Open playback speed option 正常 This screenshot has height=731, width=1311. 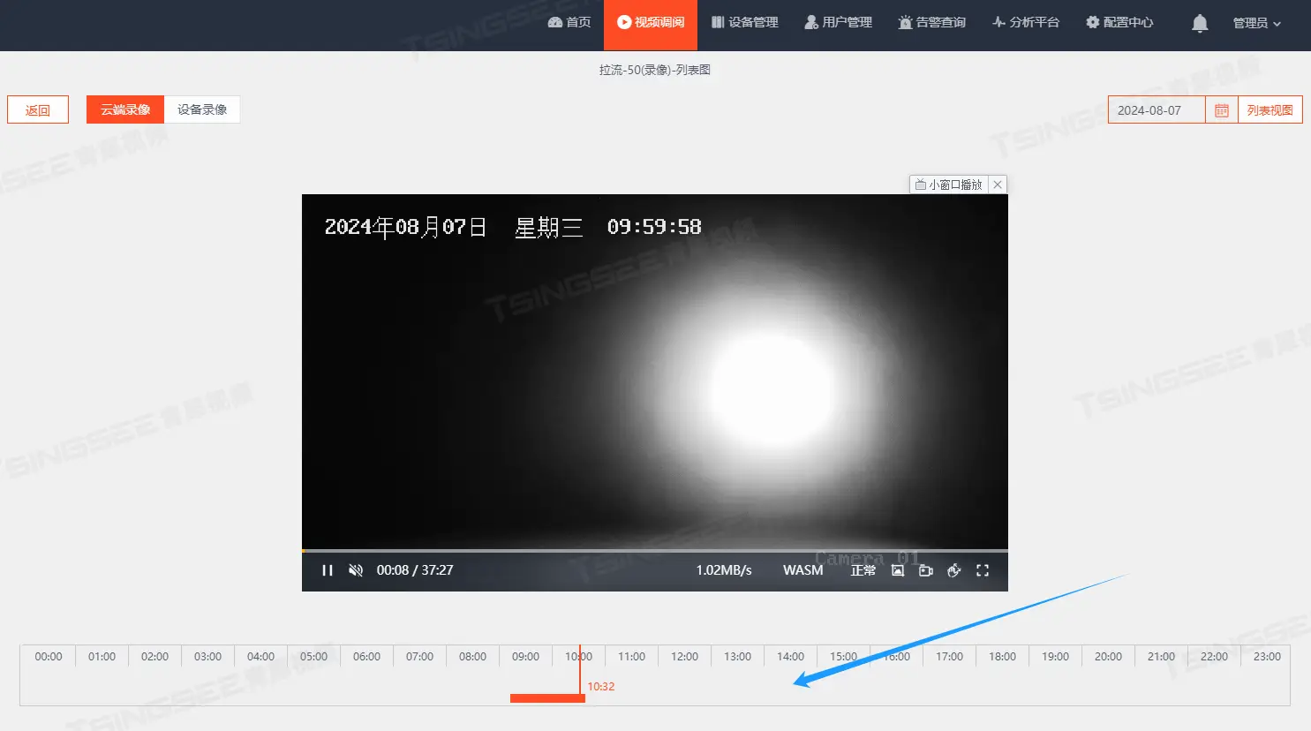863,570
